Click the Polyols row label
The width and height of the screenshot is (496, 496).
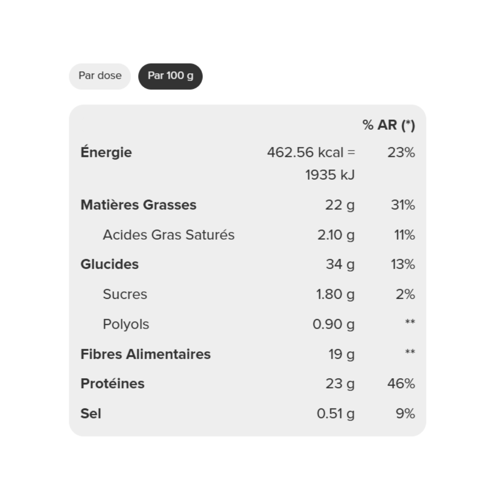(126, 324)
